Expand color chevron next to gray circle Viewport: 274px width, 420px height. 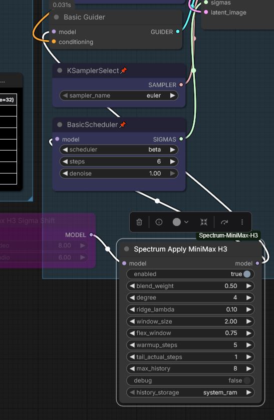click(186, 222)
